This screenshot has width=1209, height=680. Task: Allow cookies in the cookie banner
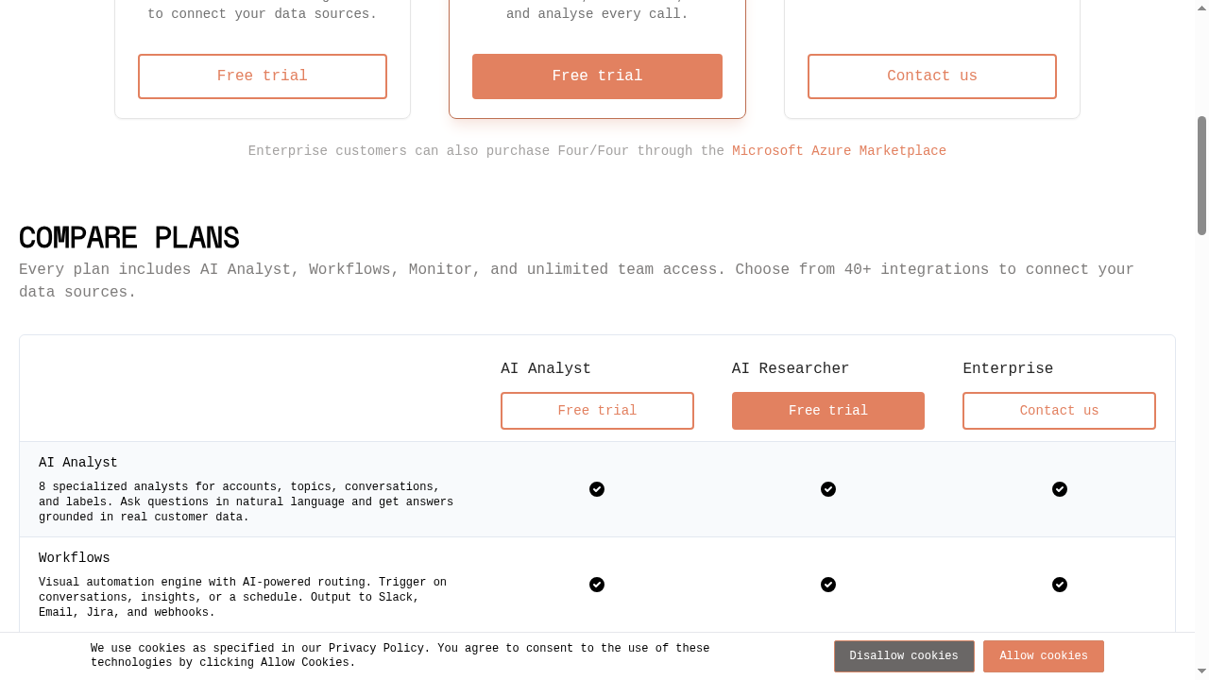pyautogui.click(x=1044, y=656)
